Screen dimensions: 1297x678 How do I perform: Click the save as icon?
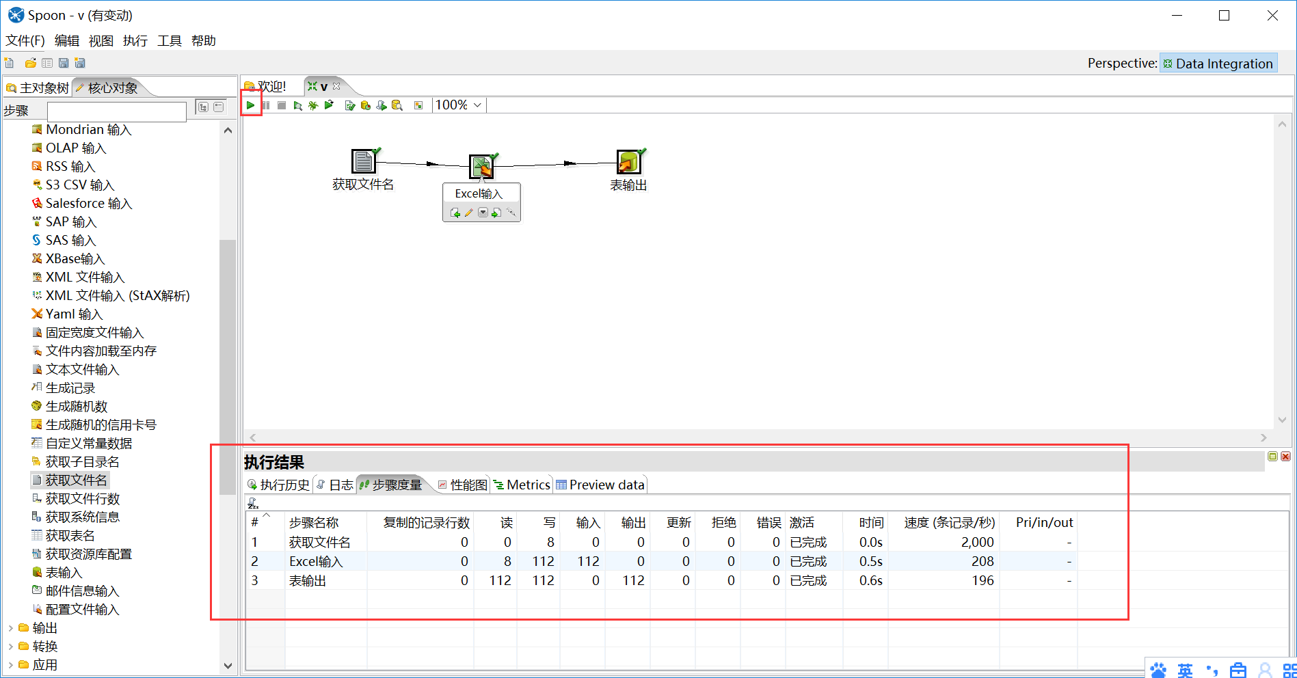coord(80,63)
